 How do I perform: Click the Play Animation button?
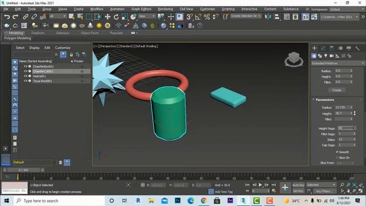(x=260, y=185)
